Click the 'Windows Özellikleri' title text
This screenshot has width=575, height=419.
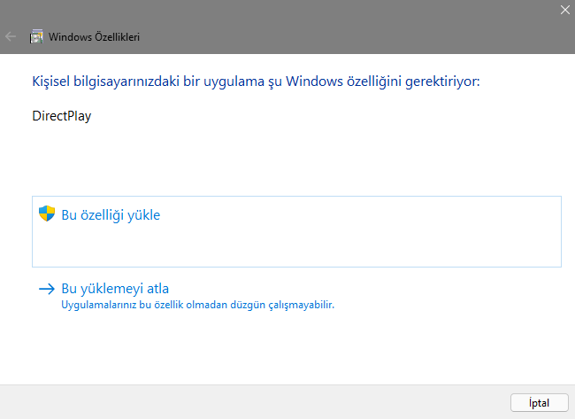pos(95,37)
